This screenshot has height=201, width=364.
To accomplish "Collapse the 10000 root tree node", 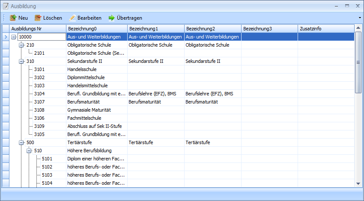I will [x=14, y=37].
